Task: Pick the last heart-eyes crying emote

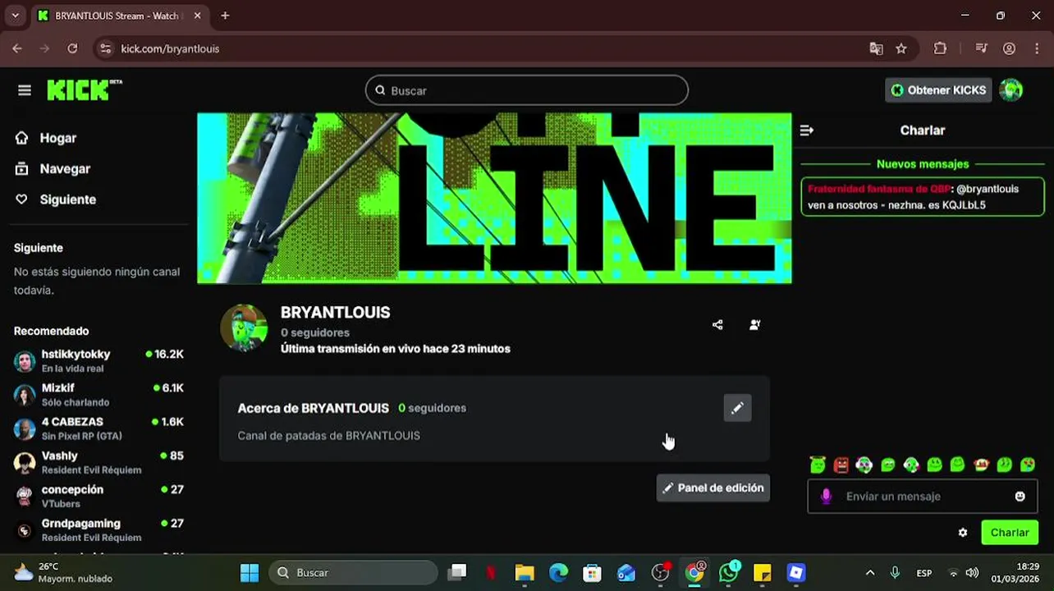Action: coord(1028,465)
